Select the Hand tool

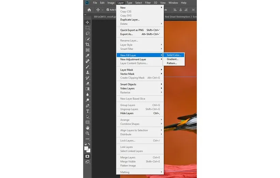pyautogui.click(x=88, y=128)
